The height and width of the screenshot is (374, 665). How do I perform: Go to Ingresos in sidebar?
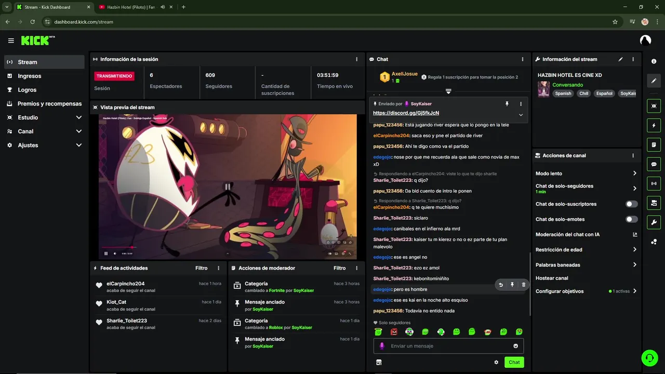click(x=44, y=76)
